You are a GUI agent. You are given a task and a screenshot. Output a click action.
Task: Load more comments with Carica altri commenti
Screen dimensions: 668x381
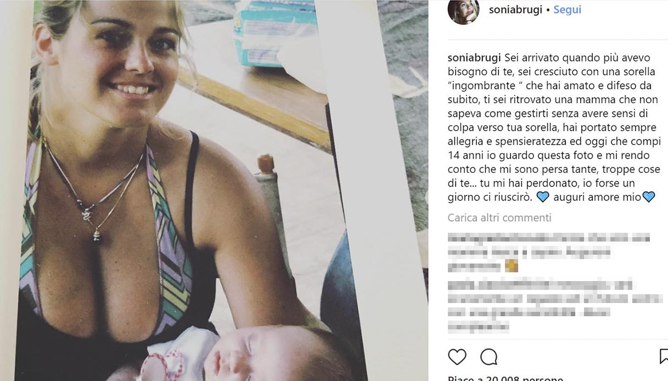pos(499,218)
